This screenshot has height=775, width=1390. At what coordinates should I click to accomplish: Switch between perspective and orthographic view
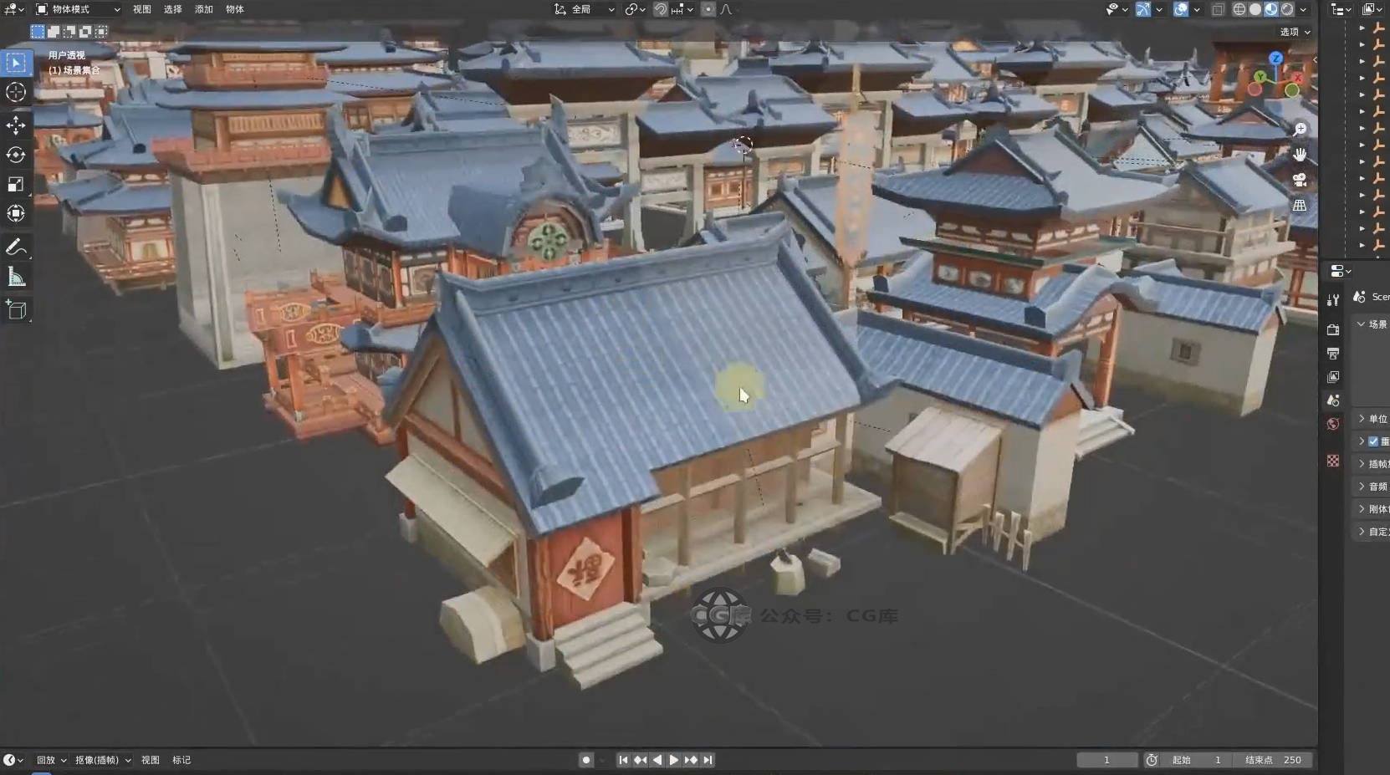(x=1300, y=205)
